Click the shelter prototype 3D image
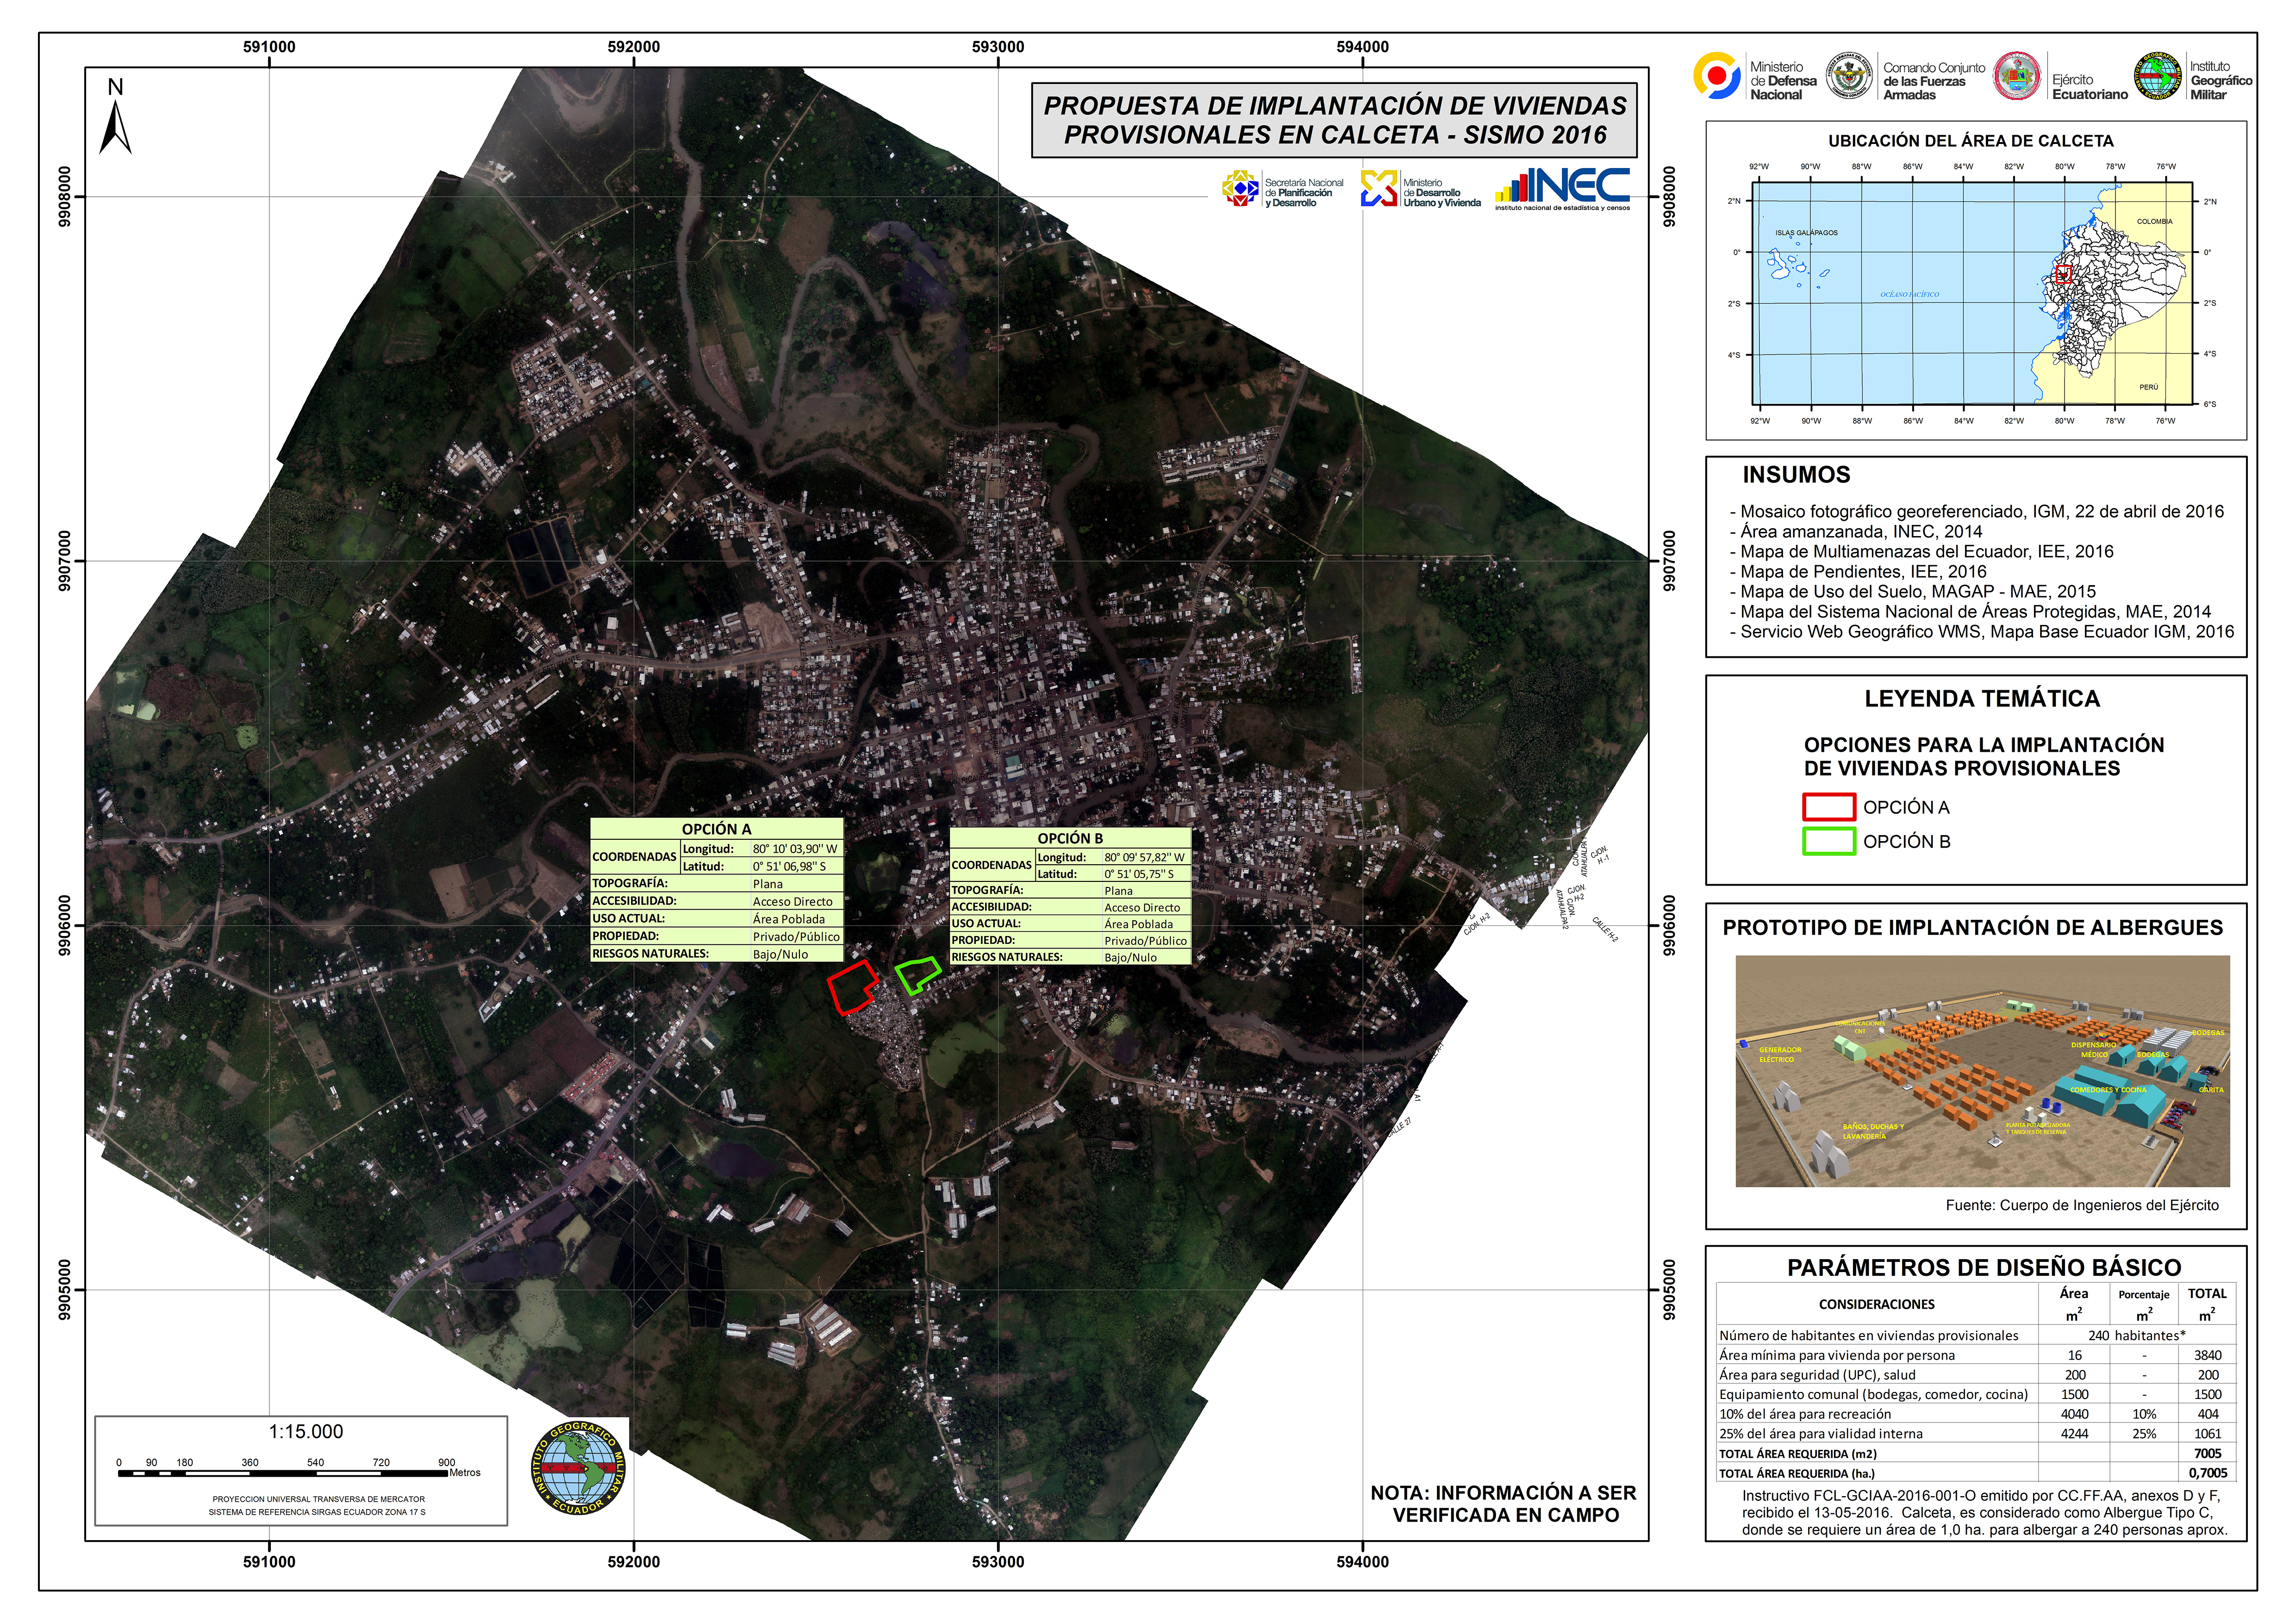 click(x=1982, y=1071)
